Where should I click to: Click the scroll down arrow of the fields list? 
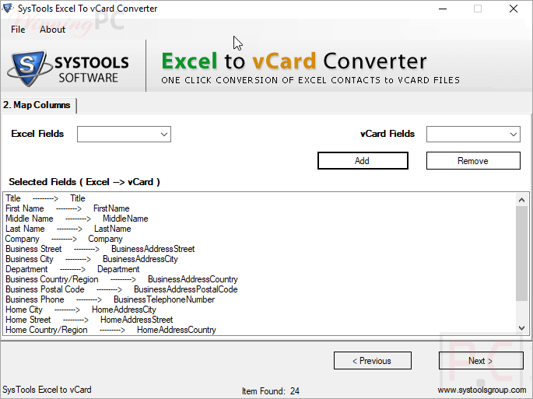pyautogui.click(x=521, y=328)
